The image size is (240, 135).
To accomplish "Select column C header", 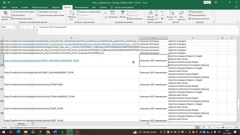I will [193, 38].
